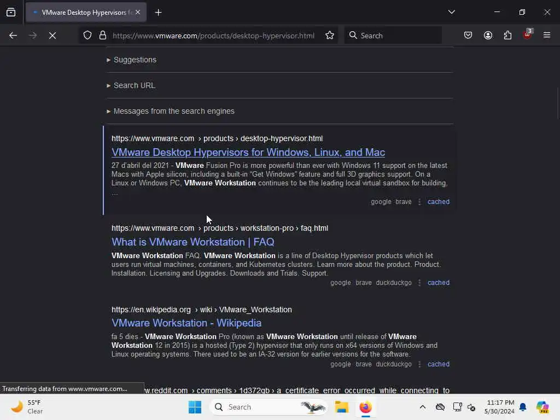Open tracking protection shield info
The image size is (560, 420).
(x=87, y=36)
